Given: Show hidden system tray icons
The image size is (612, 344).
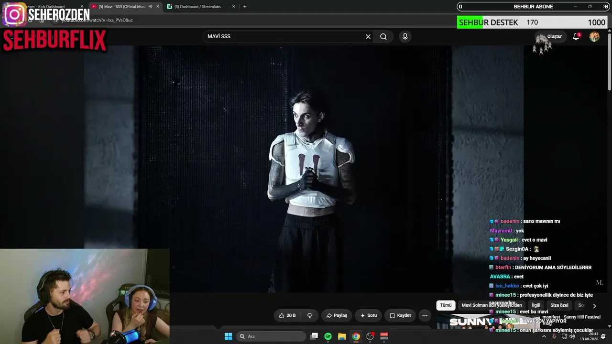Looking at the screenshot, I should pyautogui.click(x=544, y=336).
